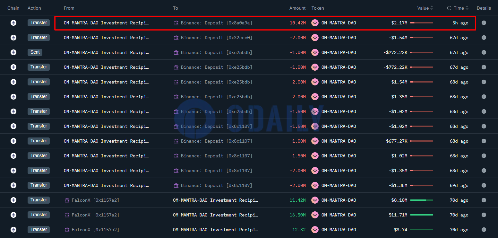This screenshot has width=498, height=238.
Task: Click bank icon beside Binance Deposit 0x32ccc0
Action: 176,38
